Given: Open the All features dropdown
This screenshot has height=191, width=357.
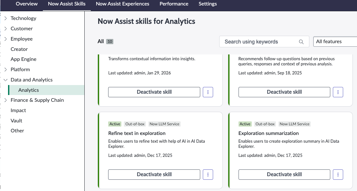Looking at the screenshot, I should coord(335,42).
